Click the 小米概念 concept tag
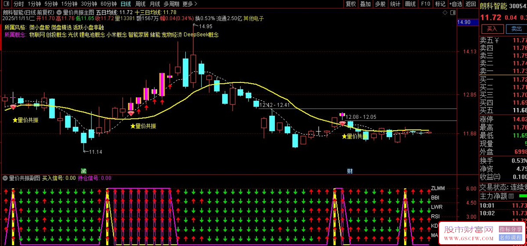Image resolution: width=527 pixels, height=246 pixels. click(x=116, y=35)
